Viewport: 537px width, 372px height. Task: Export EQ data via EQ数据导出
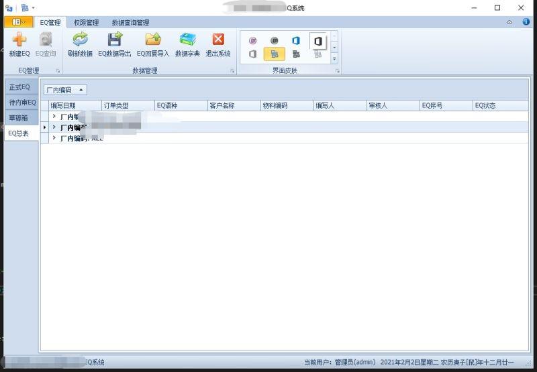tap(115, 42)
